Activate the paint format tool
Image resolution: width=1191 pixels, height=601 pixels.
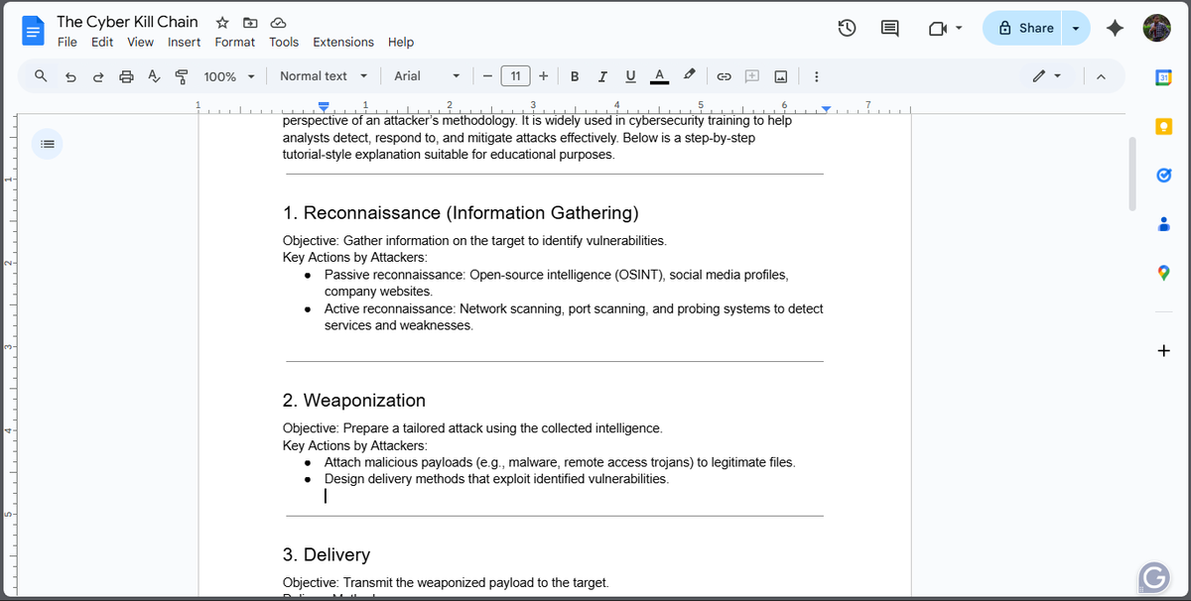tap(182, 76)
